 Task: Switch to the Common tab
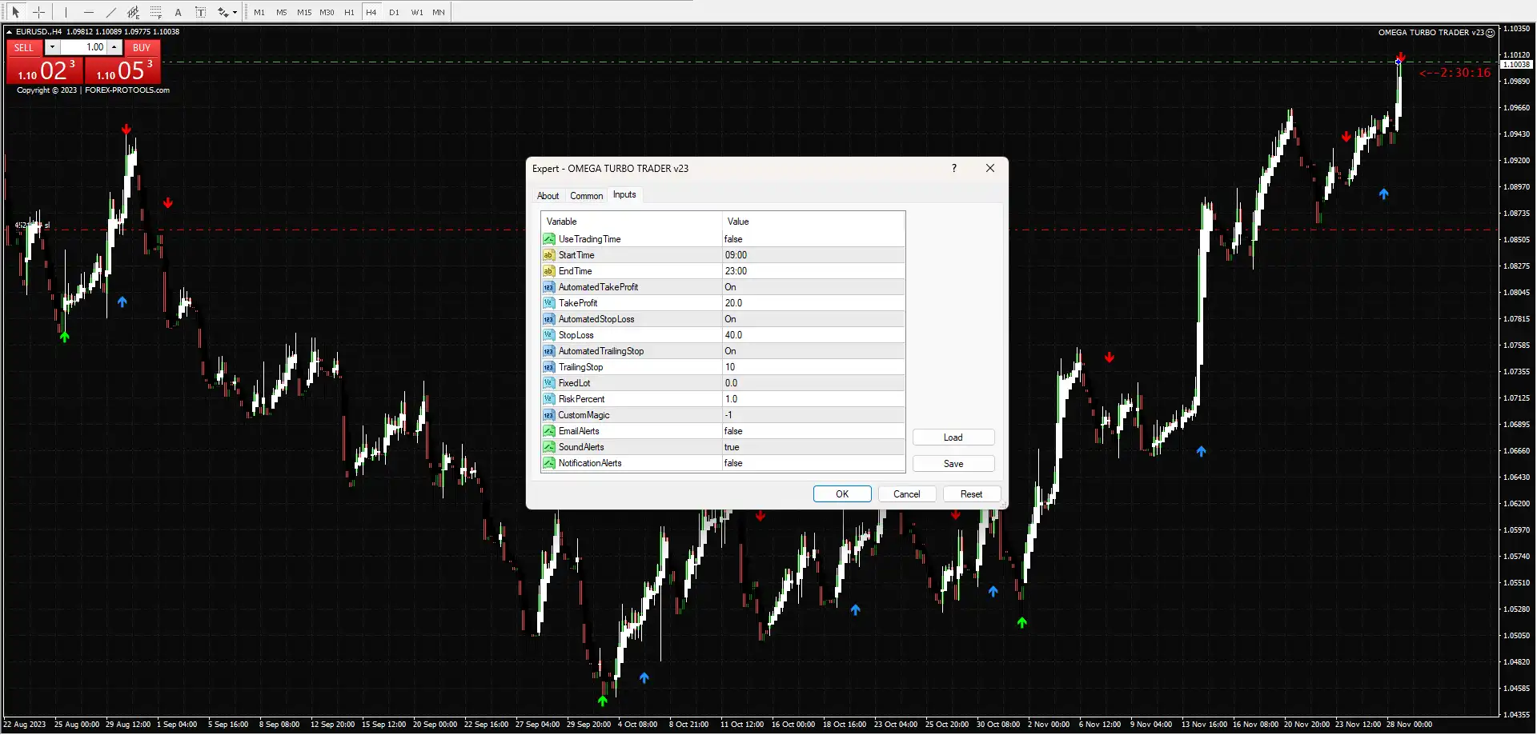click(x=586, y=195)
